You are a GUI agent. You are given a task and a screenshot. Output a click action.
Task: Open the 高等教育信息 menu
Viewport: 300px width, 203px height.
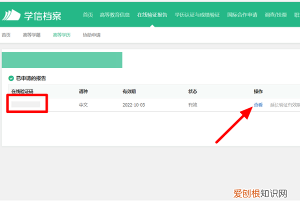[114, 15]
